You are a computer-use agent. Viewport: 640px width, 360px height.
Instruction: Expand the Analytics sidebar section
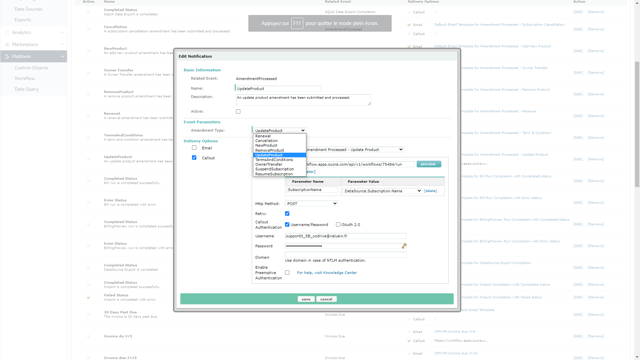click(x=62, y=33)
